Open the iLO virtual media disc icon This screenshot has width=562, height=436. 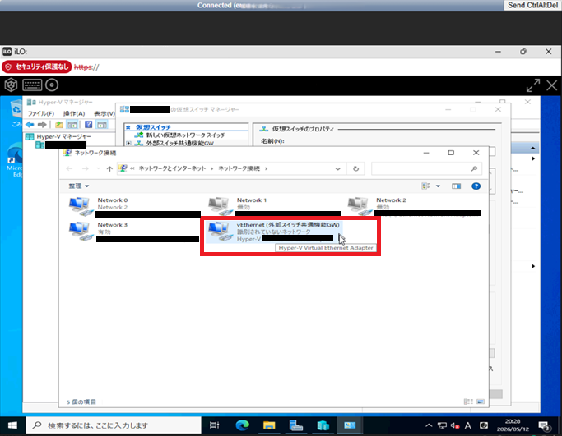click(x=52, y=85)
